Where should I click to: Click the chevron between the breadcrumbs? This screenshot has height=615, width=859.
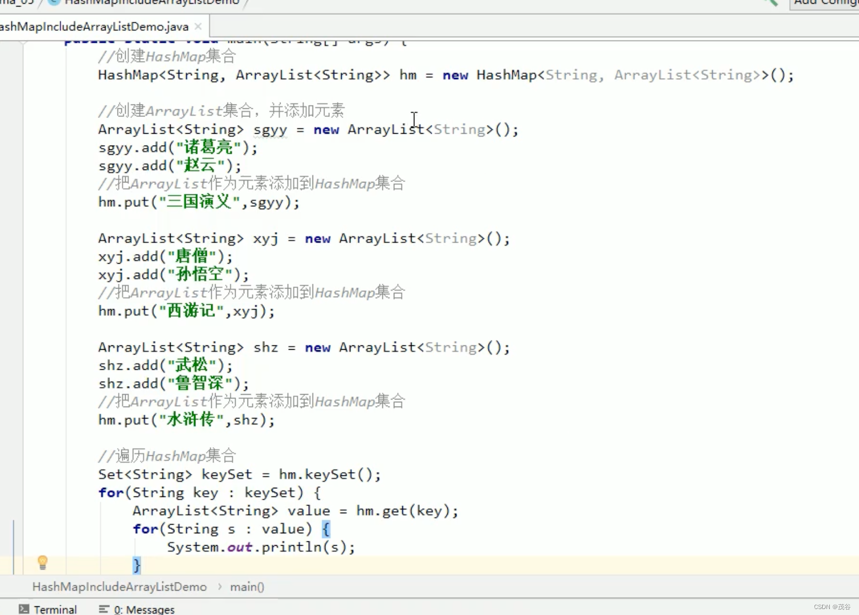tap(219, 587)
